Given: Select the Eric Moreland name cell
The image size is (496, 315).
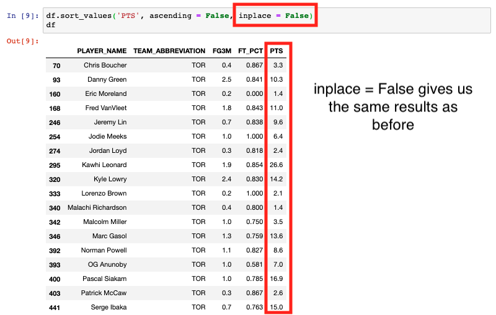Looking at the screenshot, I should coord(105,93).
